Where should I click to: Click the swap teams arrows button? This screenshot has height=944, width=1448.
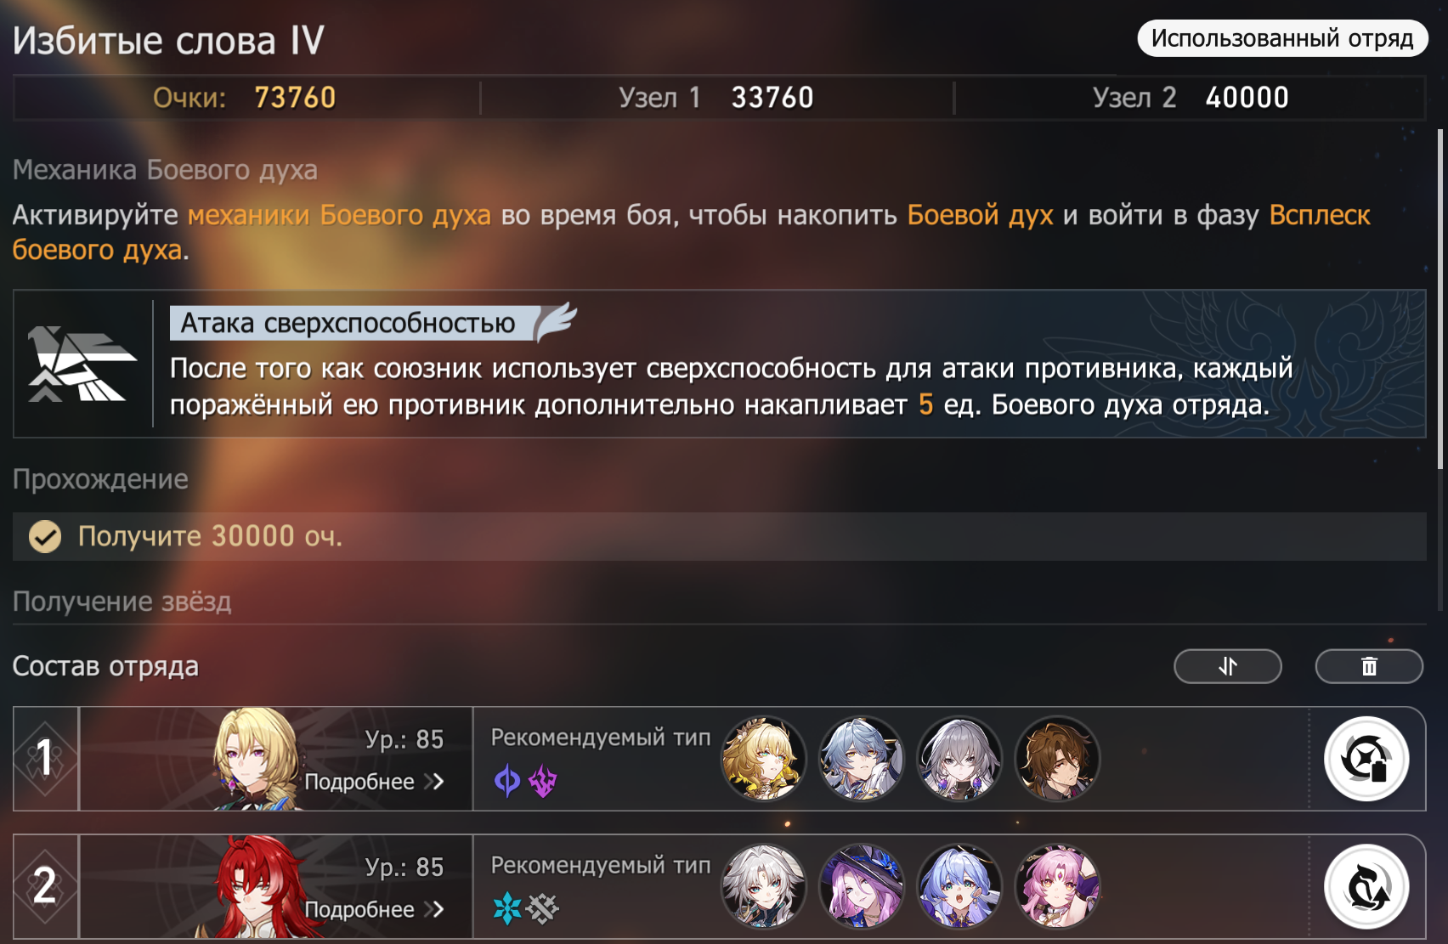click(1228, 666)
